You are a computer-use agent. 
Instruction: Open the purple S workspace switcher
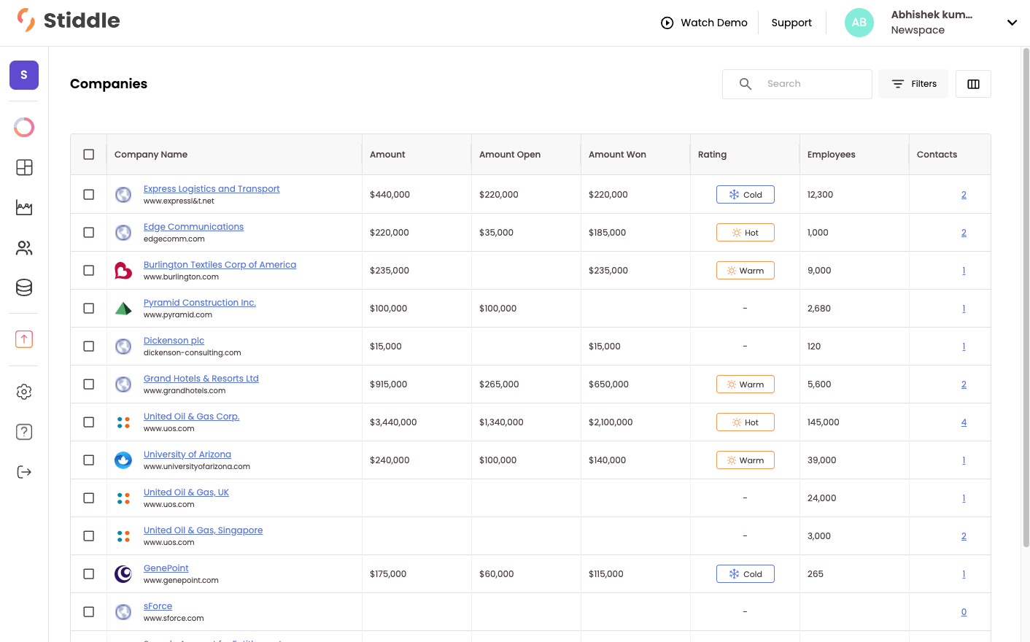(24, 75)
